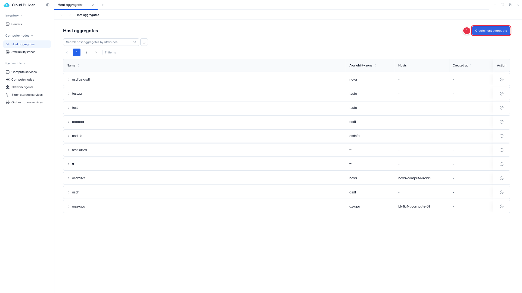Viewport: 522px width, 293px height.
Task: Collapse the Computer nodes section
Action: 19,36
